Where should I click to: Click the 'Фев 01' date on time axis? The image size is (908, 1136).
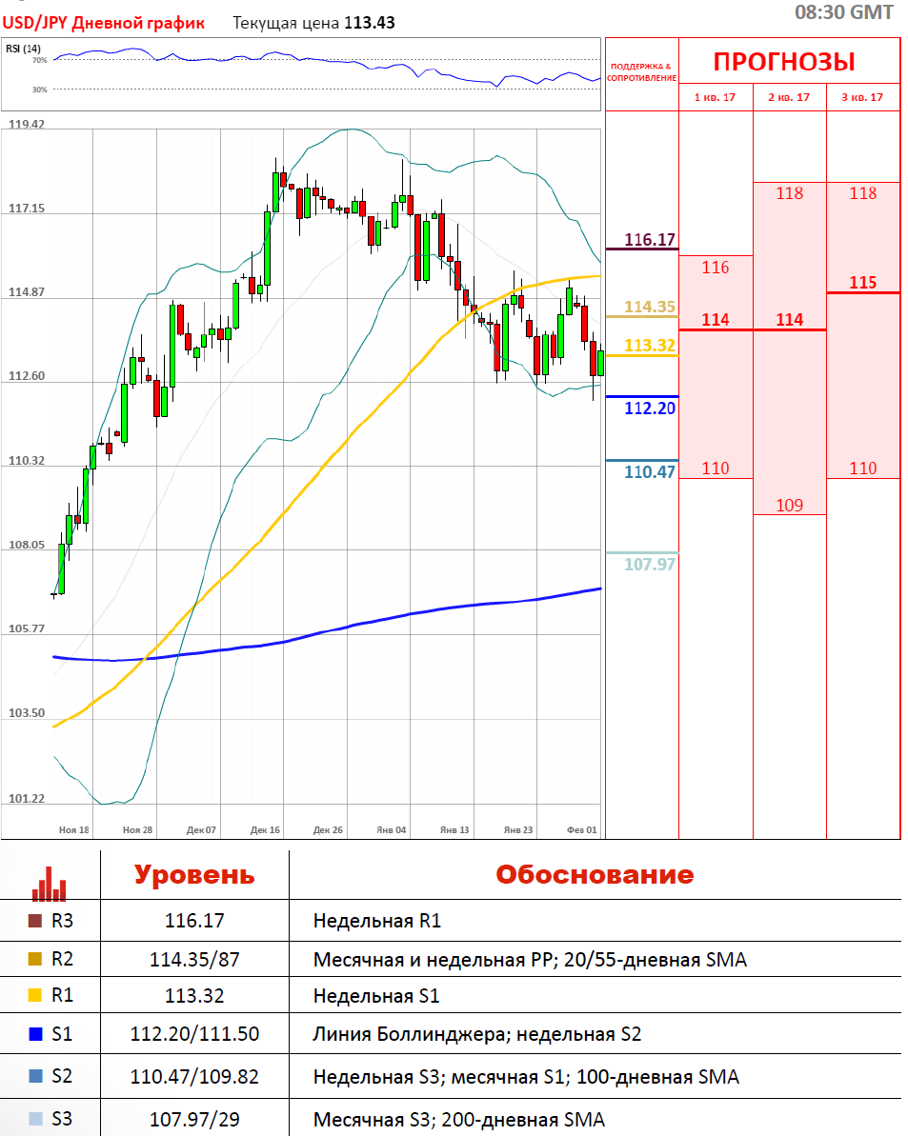pyautogui.click(x=581, y=830)
